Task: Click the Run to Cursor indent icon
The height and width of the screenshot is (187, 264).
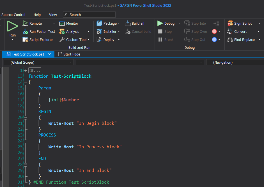Action: point(216,23)
